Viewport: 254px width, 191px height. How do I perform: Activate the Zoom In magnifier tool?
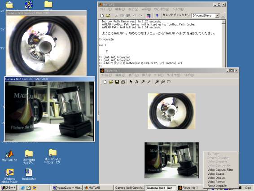point(157,82)
